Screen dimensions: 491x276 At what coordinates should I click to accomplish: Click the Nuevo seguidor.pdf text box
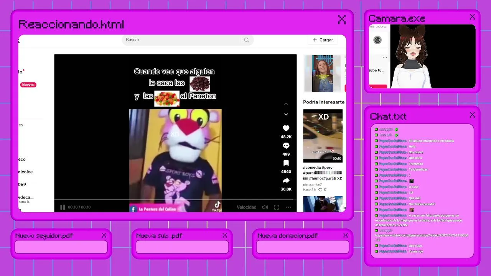pyautogui.click(x=61, y=247)
